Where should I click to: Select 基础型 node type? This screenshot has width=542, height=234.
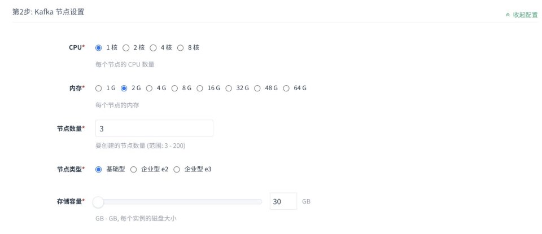[99, 169]
